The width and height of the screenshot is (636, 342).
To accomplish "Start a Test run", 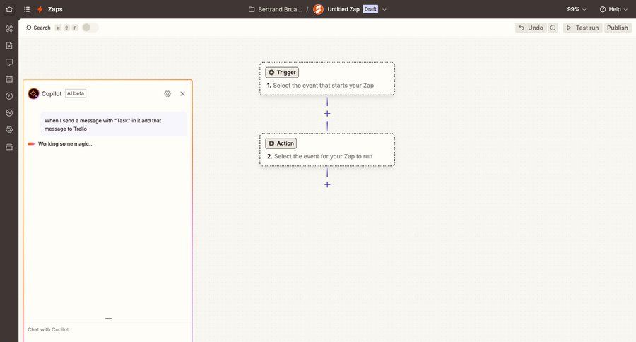I will click(582, 28).
